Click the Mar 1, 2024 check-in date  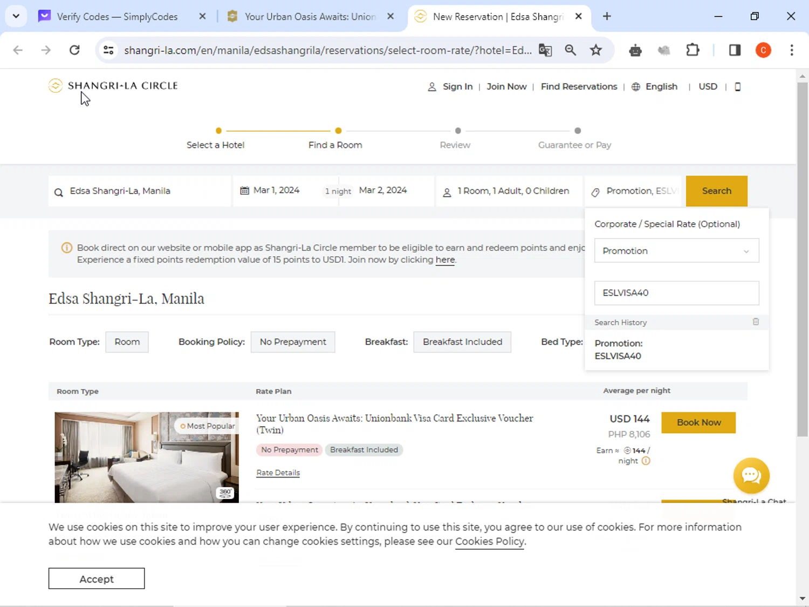click(276, 190)
